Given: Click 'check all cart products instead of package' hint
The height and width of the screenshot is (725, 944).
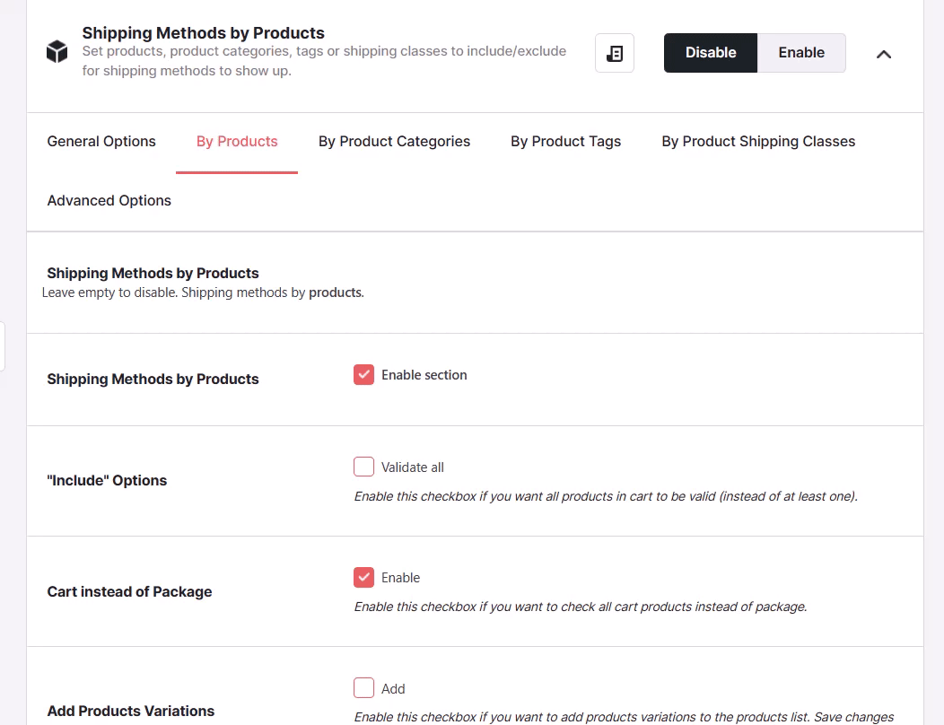Looking at the screenshot, I should coord(581,607).
